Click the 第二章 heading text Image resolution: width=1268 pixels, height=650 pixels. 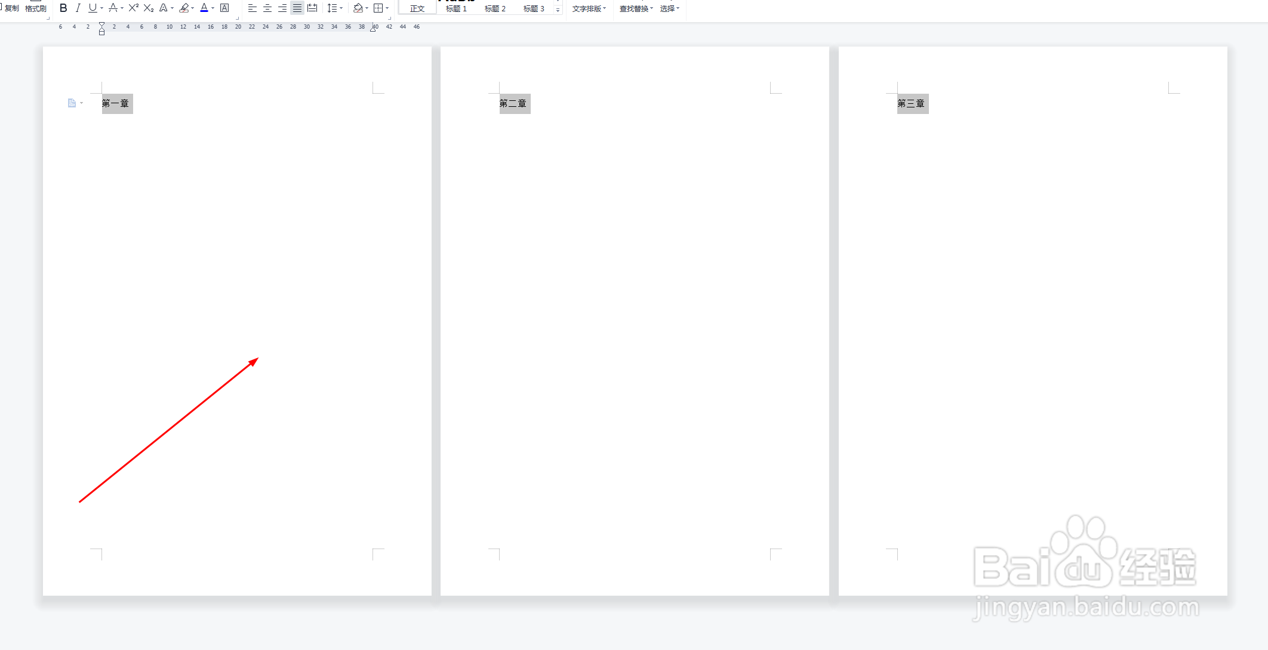(x=513, y=103)
